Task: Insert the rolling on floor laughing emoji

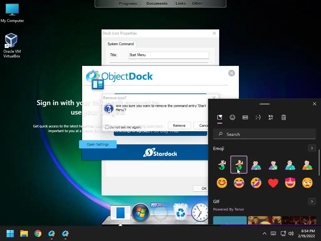Action: pos(256,183)
